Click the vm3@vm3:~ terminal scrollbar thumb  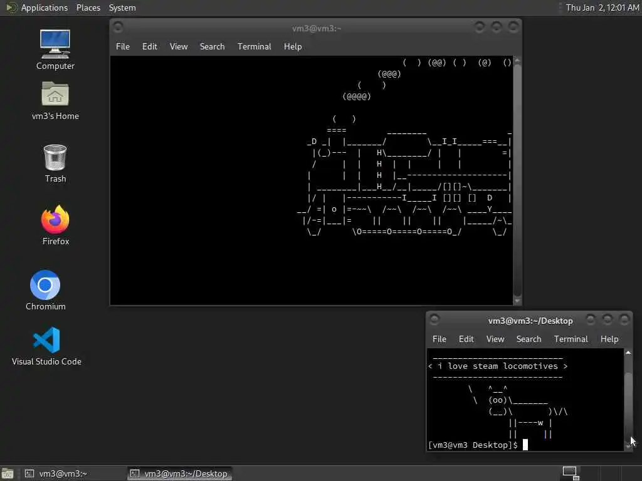[x=517, y=180]
